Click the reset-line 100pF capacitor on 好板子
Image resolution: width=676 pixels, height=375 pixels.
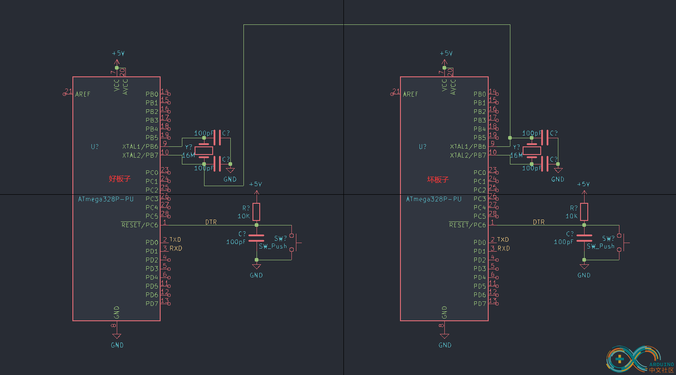[x=256, y=238]
